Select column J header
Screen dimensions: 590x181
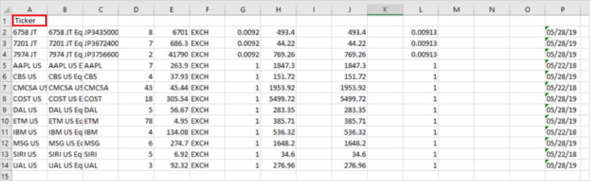(x=349, y=10)
